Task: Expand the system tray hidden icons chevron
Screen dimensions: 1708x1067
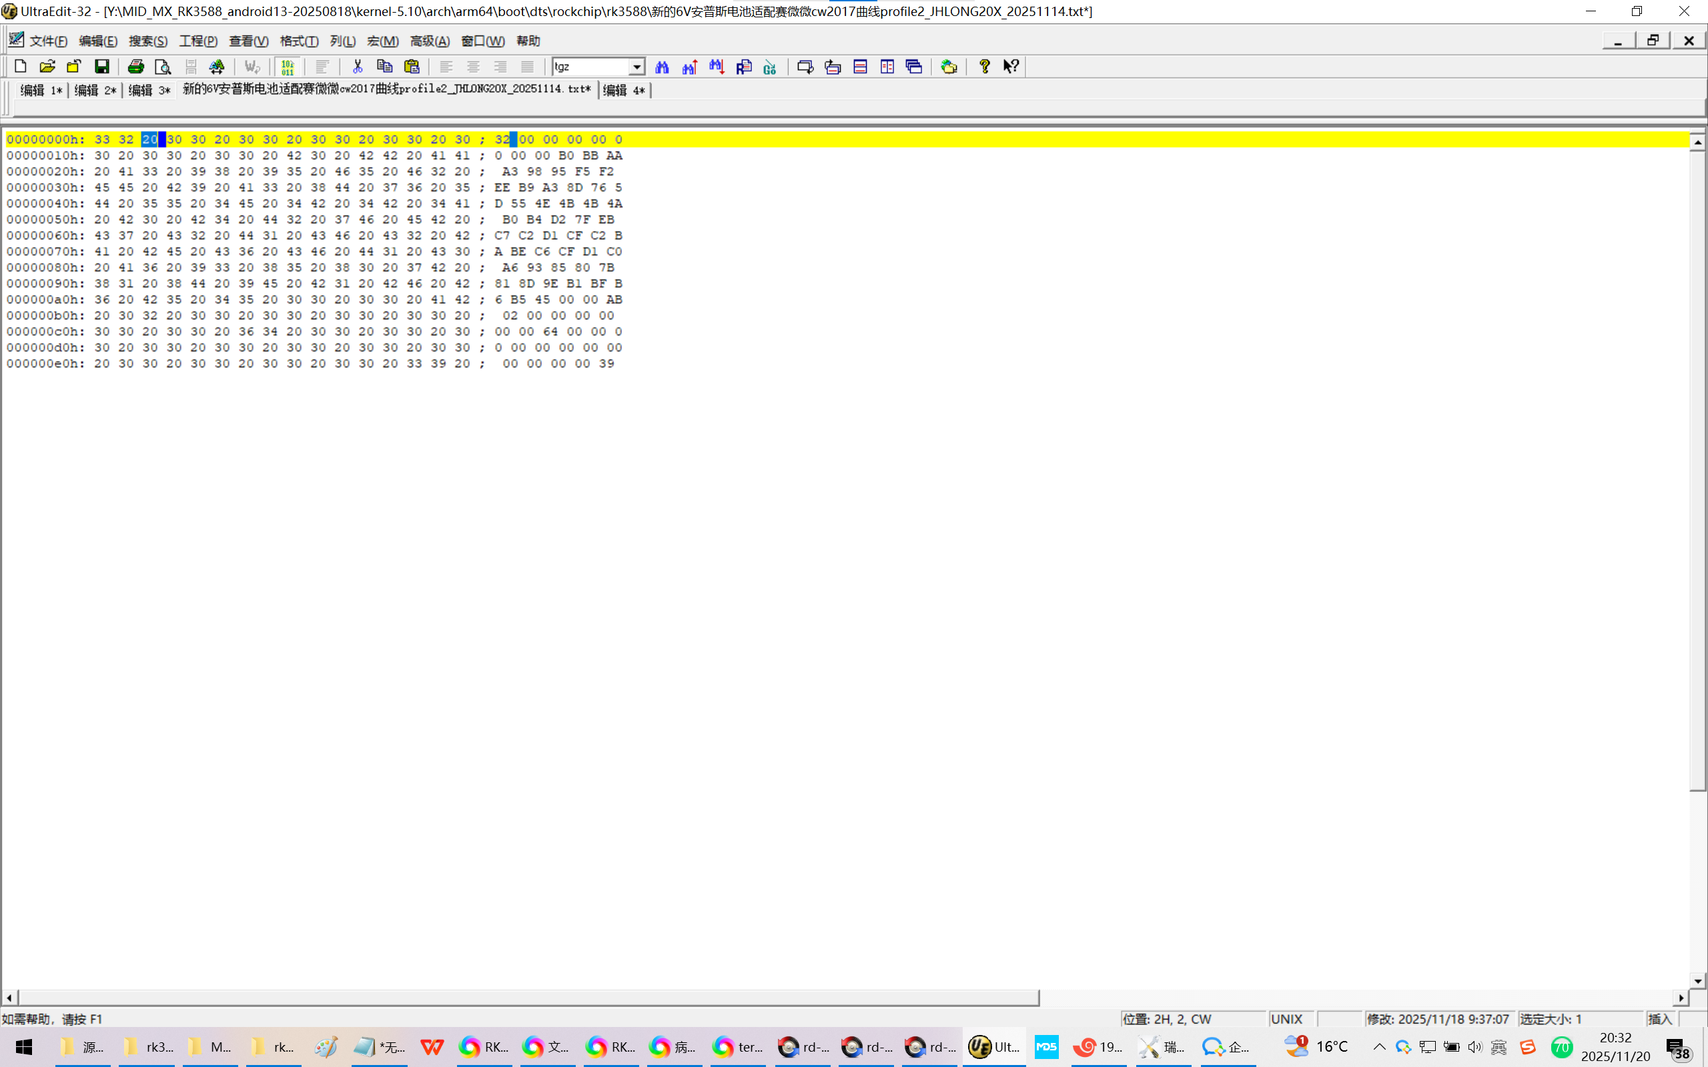Action: coord(1378,1046)
